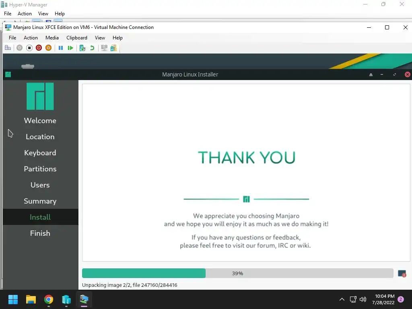Minimize the Virtual Machine Connection window

click(369, 27)
